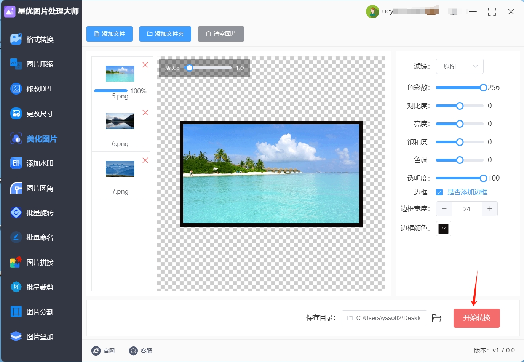The height and width of the screenshot is (362, 524).
Task: Click the app logo in the title bar
Action: tap(10, 11)
